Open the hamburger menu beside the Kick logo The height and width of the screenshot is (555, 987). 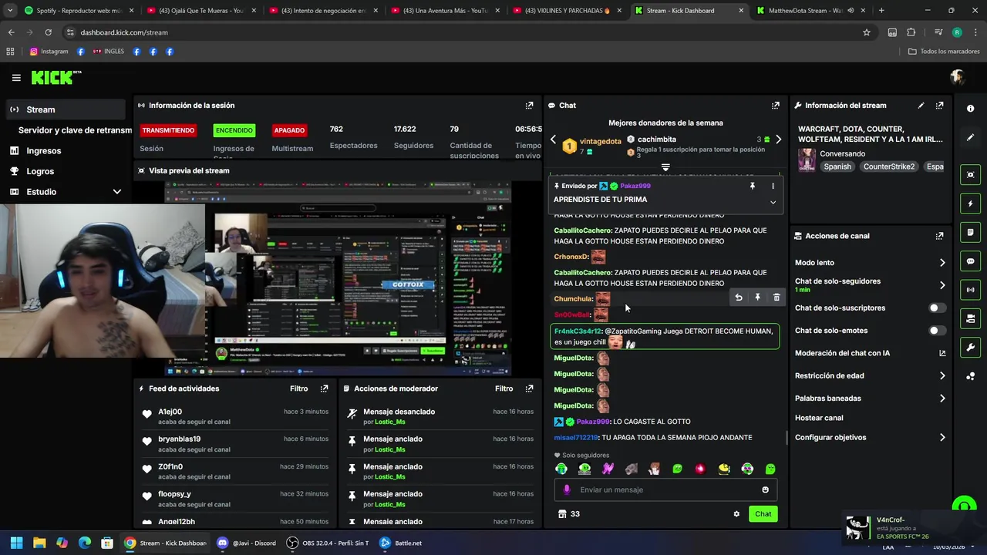pyautogui.click(x=16, y=77)
